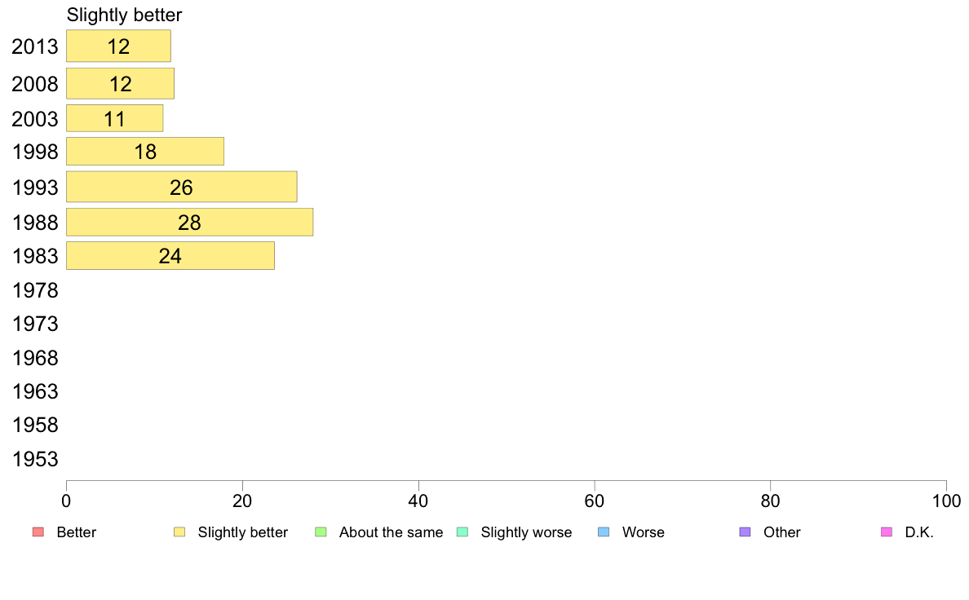The image size is (969, 600).
Task: Click the teal Slightly worse legend swatch
Action: point(462,532)
